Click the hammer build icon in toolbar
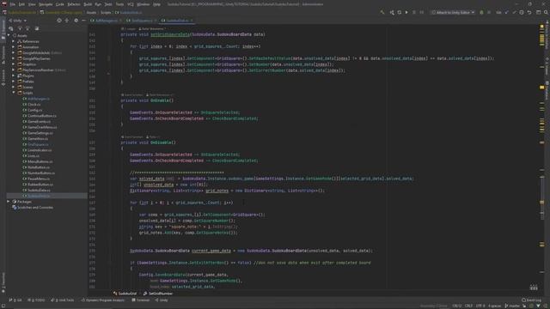 pyautogui.click(x=382, y=12)
